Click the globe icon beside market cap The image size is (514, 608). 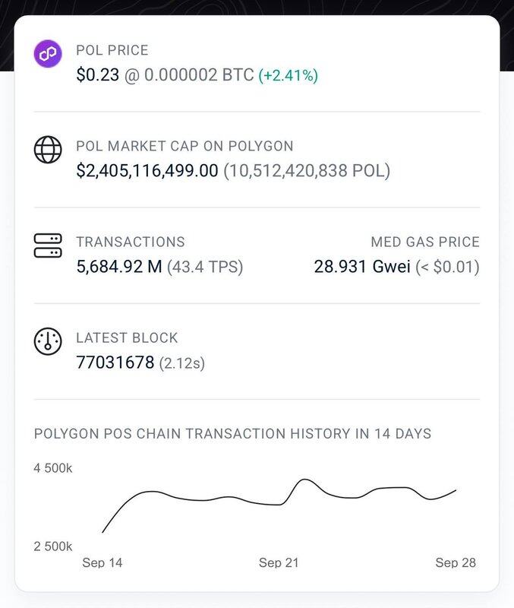click(48, 150)
